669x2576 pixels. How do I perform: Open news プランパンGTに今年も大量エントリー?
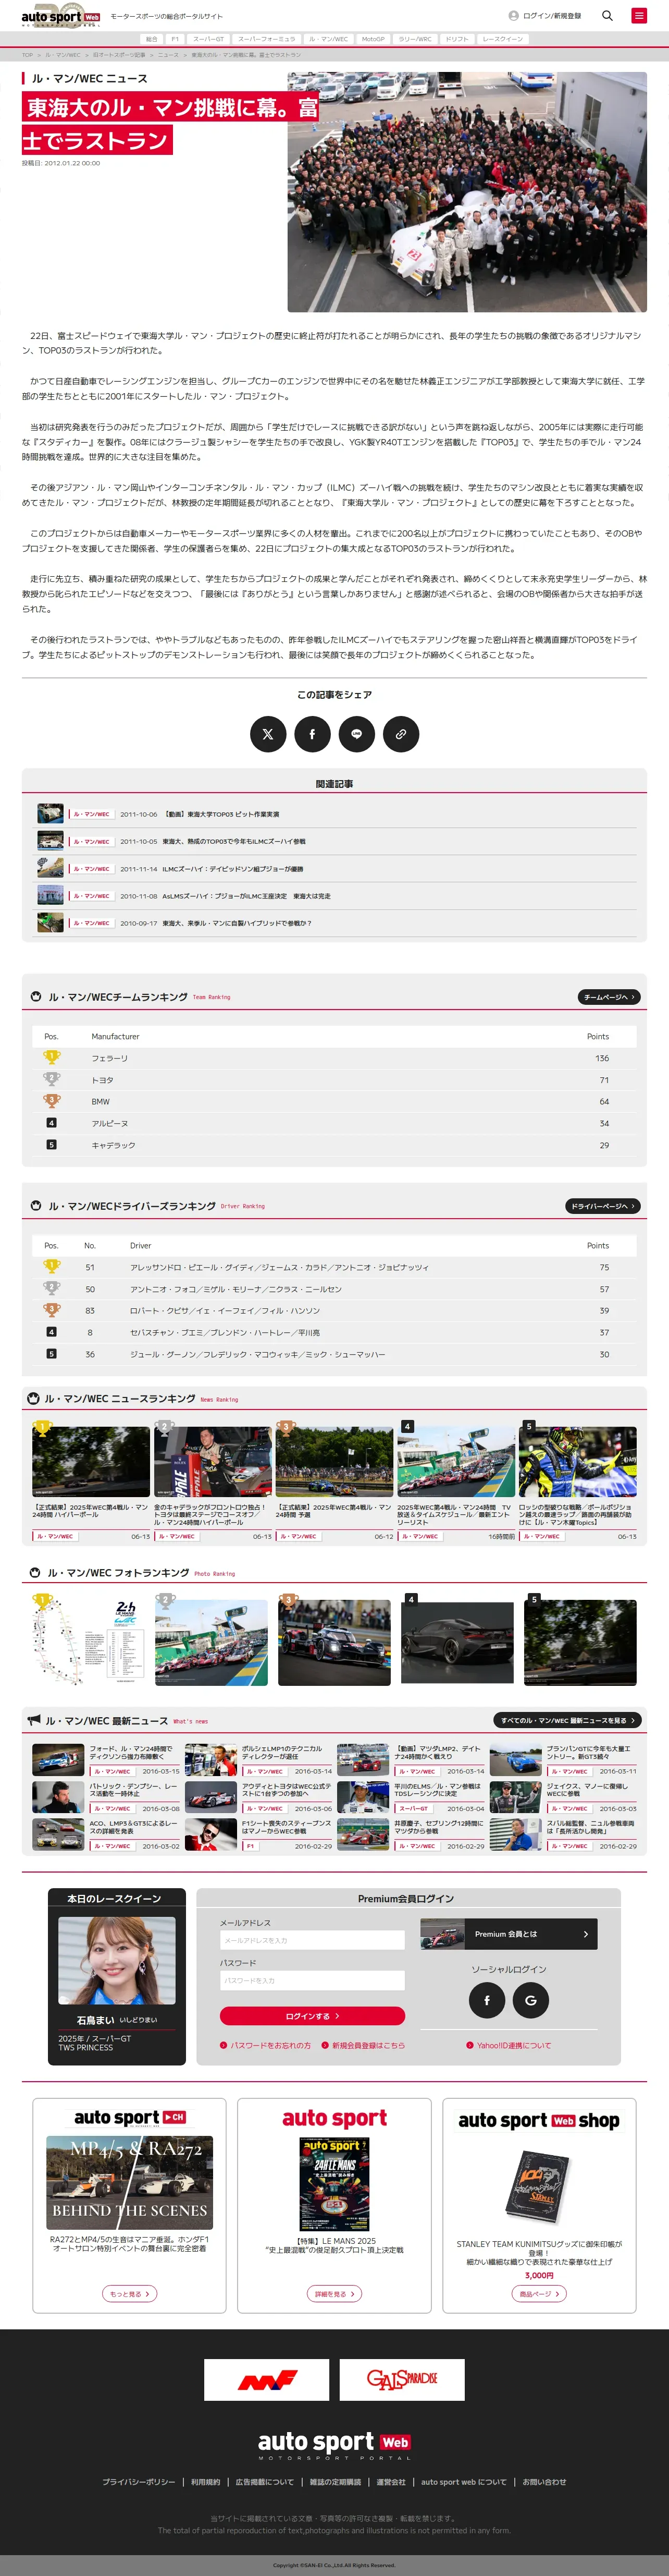tap(588, 1752)
